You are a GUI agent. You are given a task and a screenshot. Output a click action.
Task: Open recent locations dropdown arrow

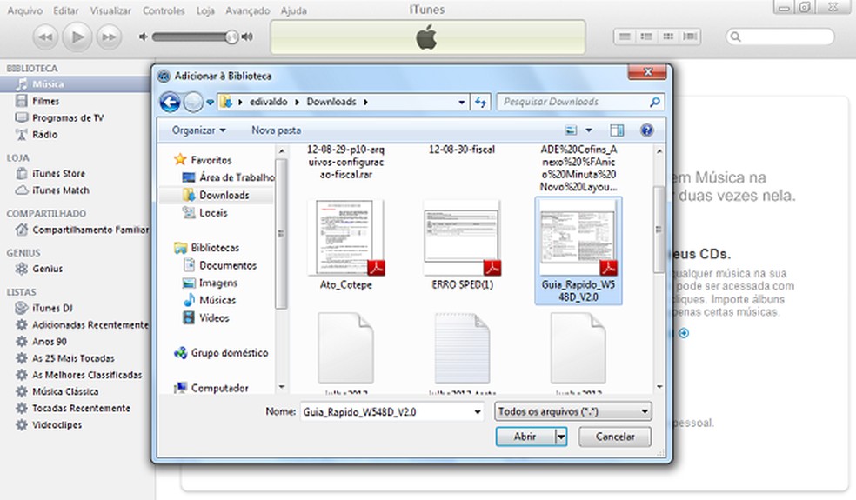[x=210, y=102]
